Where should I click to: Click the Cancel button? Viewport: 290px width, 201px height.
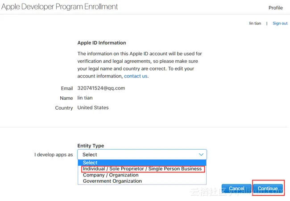pos(236,189)
